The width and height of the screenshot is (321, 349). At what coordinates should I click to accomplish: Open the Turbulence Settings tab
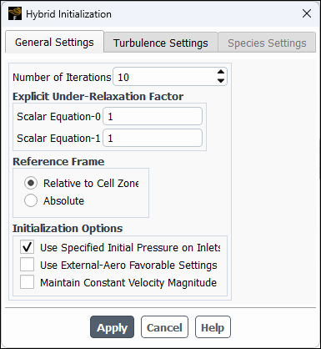161,43
